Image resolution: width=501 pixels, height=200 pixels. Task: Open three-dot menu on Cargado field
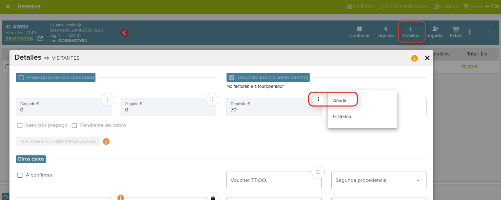108,99
